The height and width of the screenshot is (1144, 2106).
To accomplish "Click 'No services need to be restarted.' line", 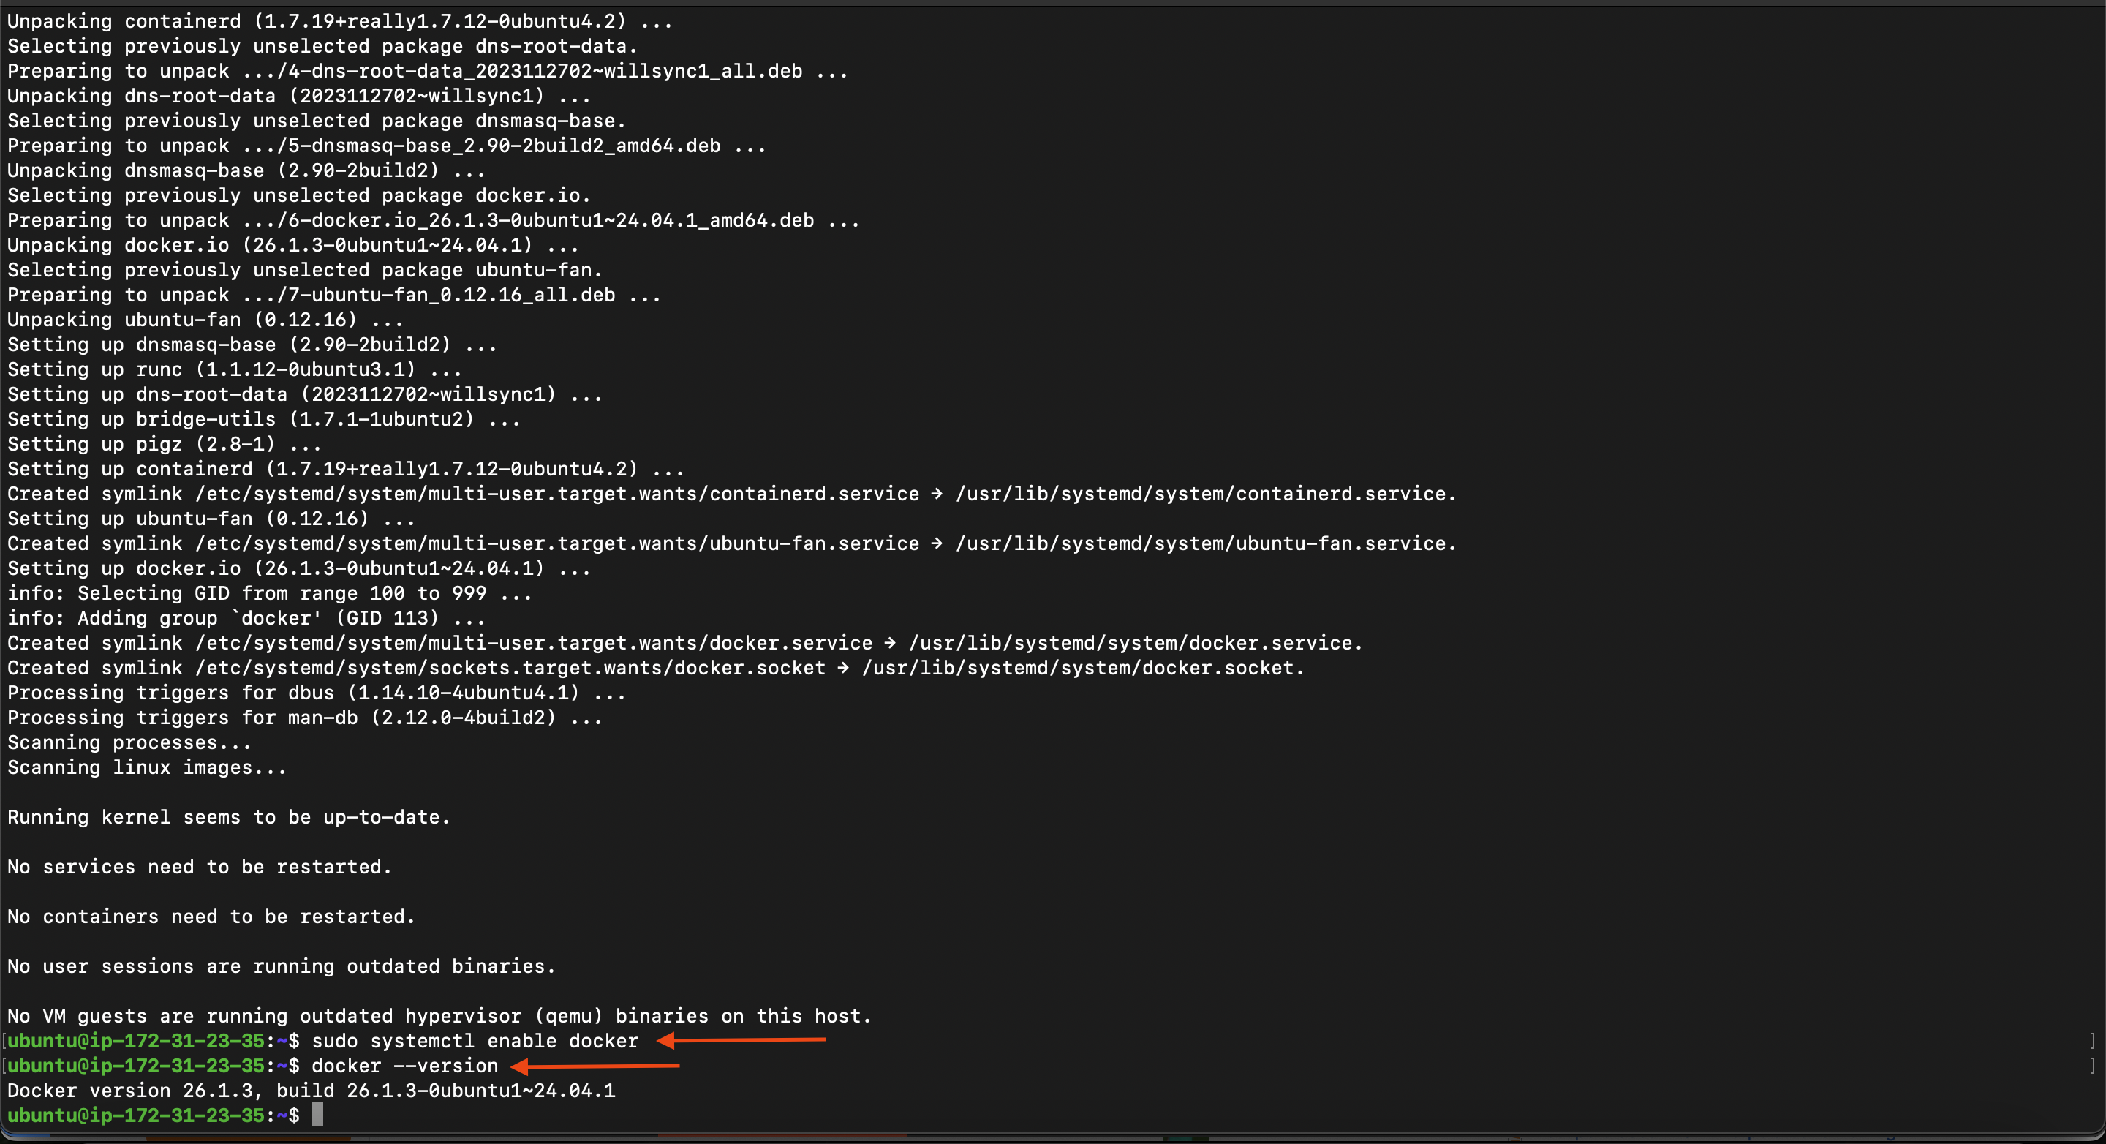I will (200, 867).
